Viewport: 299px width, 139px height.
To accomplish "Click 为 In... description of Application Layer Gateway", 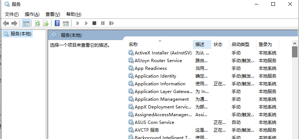I will 202,92.
